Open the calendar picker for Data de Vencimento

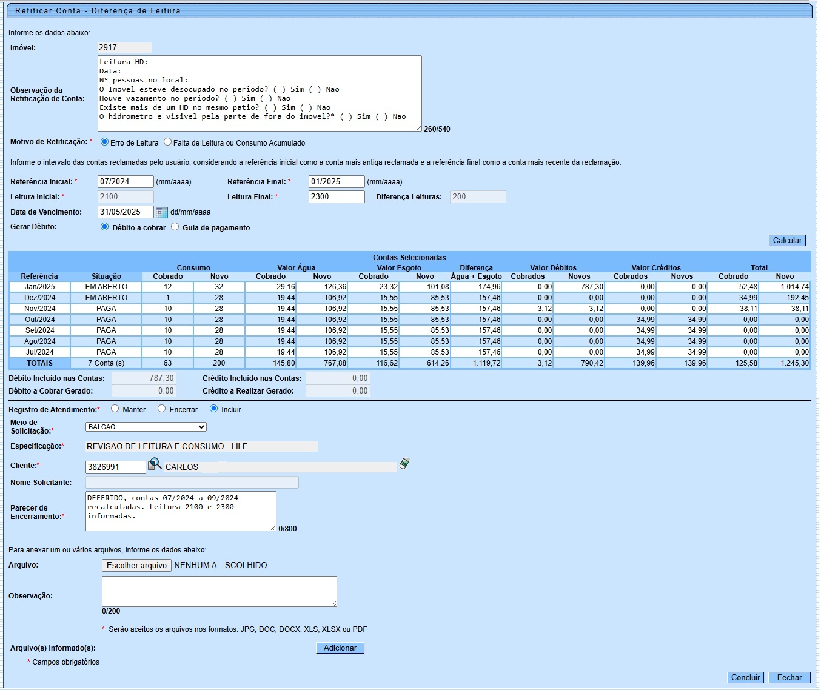161,212
